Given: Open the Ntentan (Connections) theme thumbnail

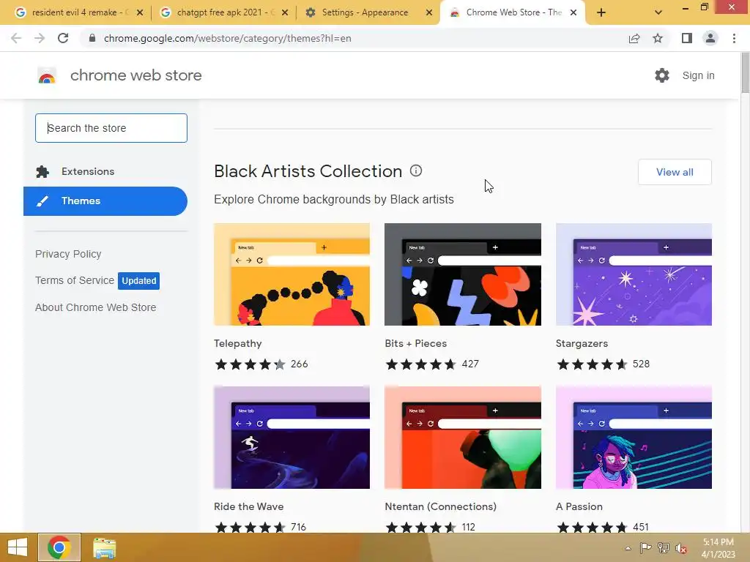Looking at the screenshot, I should click(x=463, y=438).
